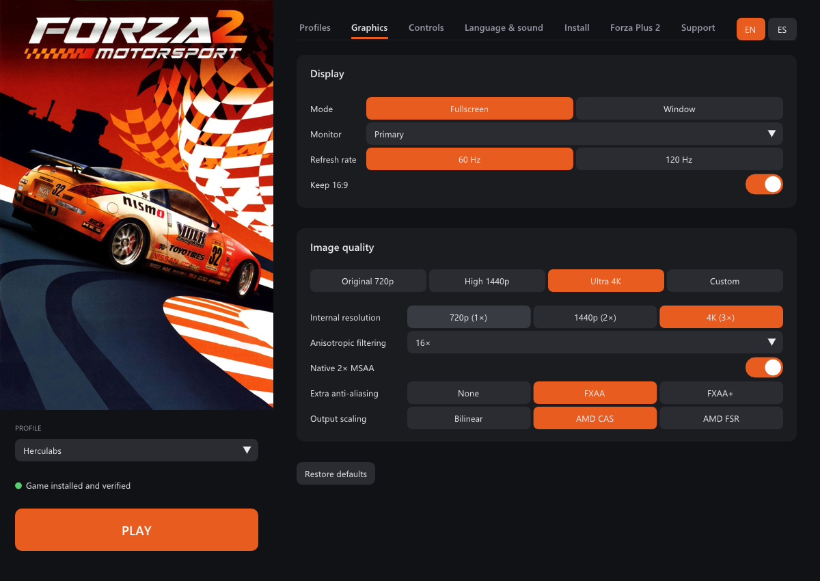The height and width of the screenshot is (581, 820).
Task: Set internal resolution to 4K (3×)
Action: click(721, 317)
